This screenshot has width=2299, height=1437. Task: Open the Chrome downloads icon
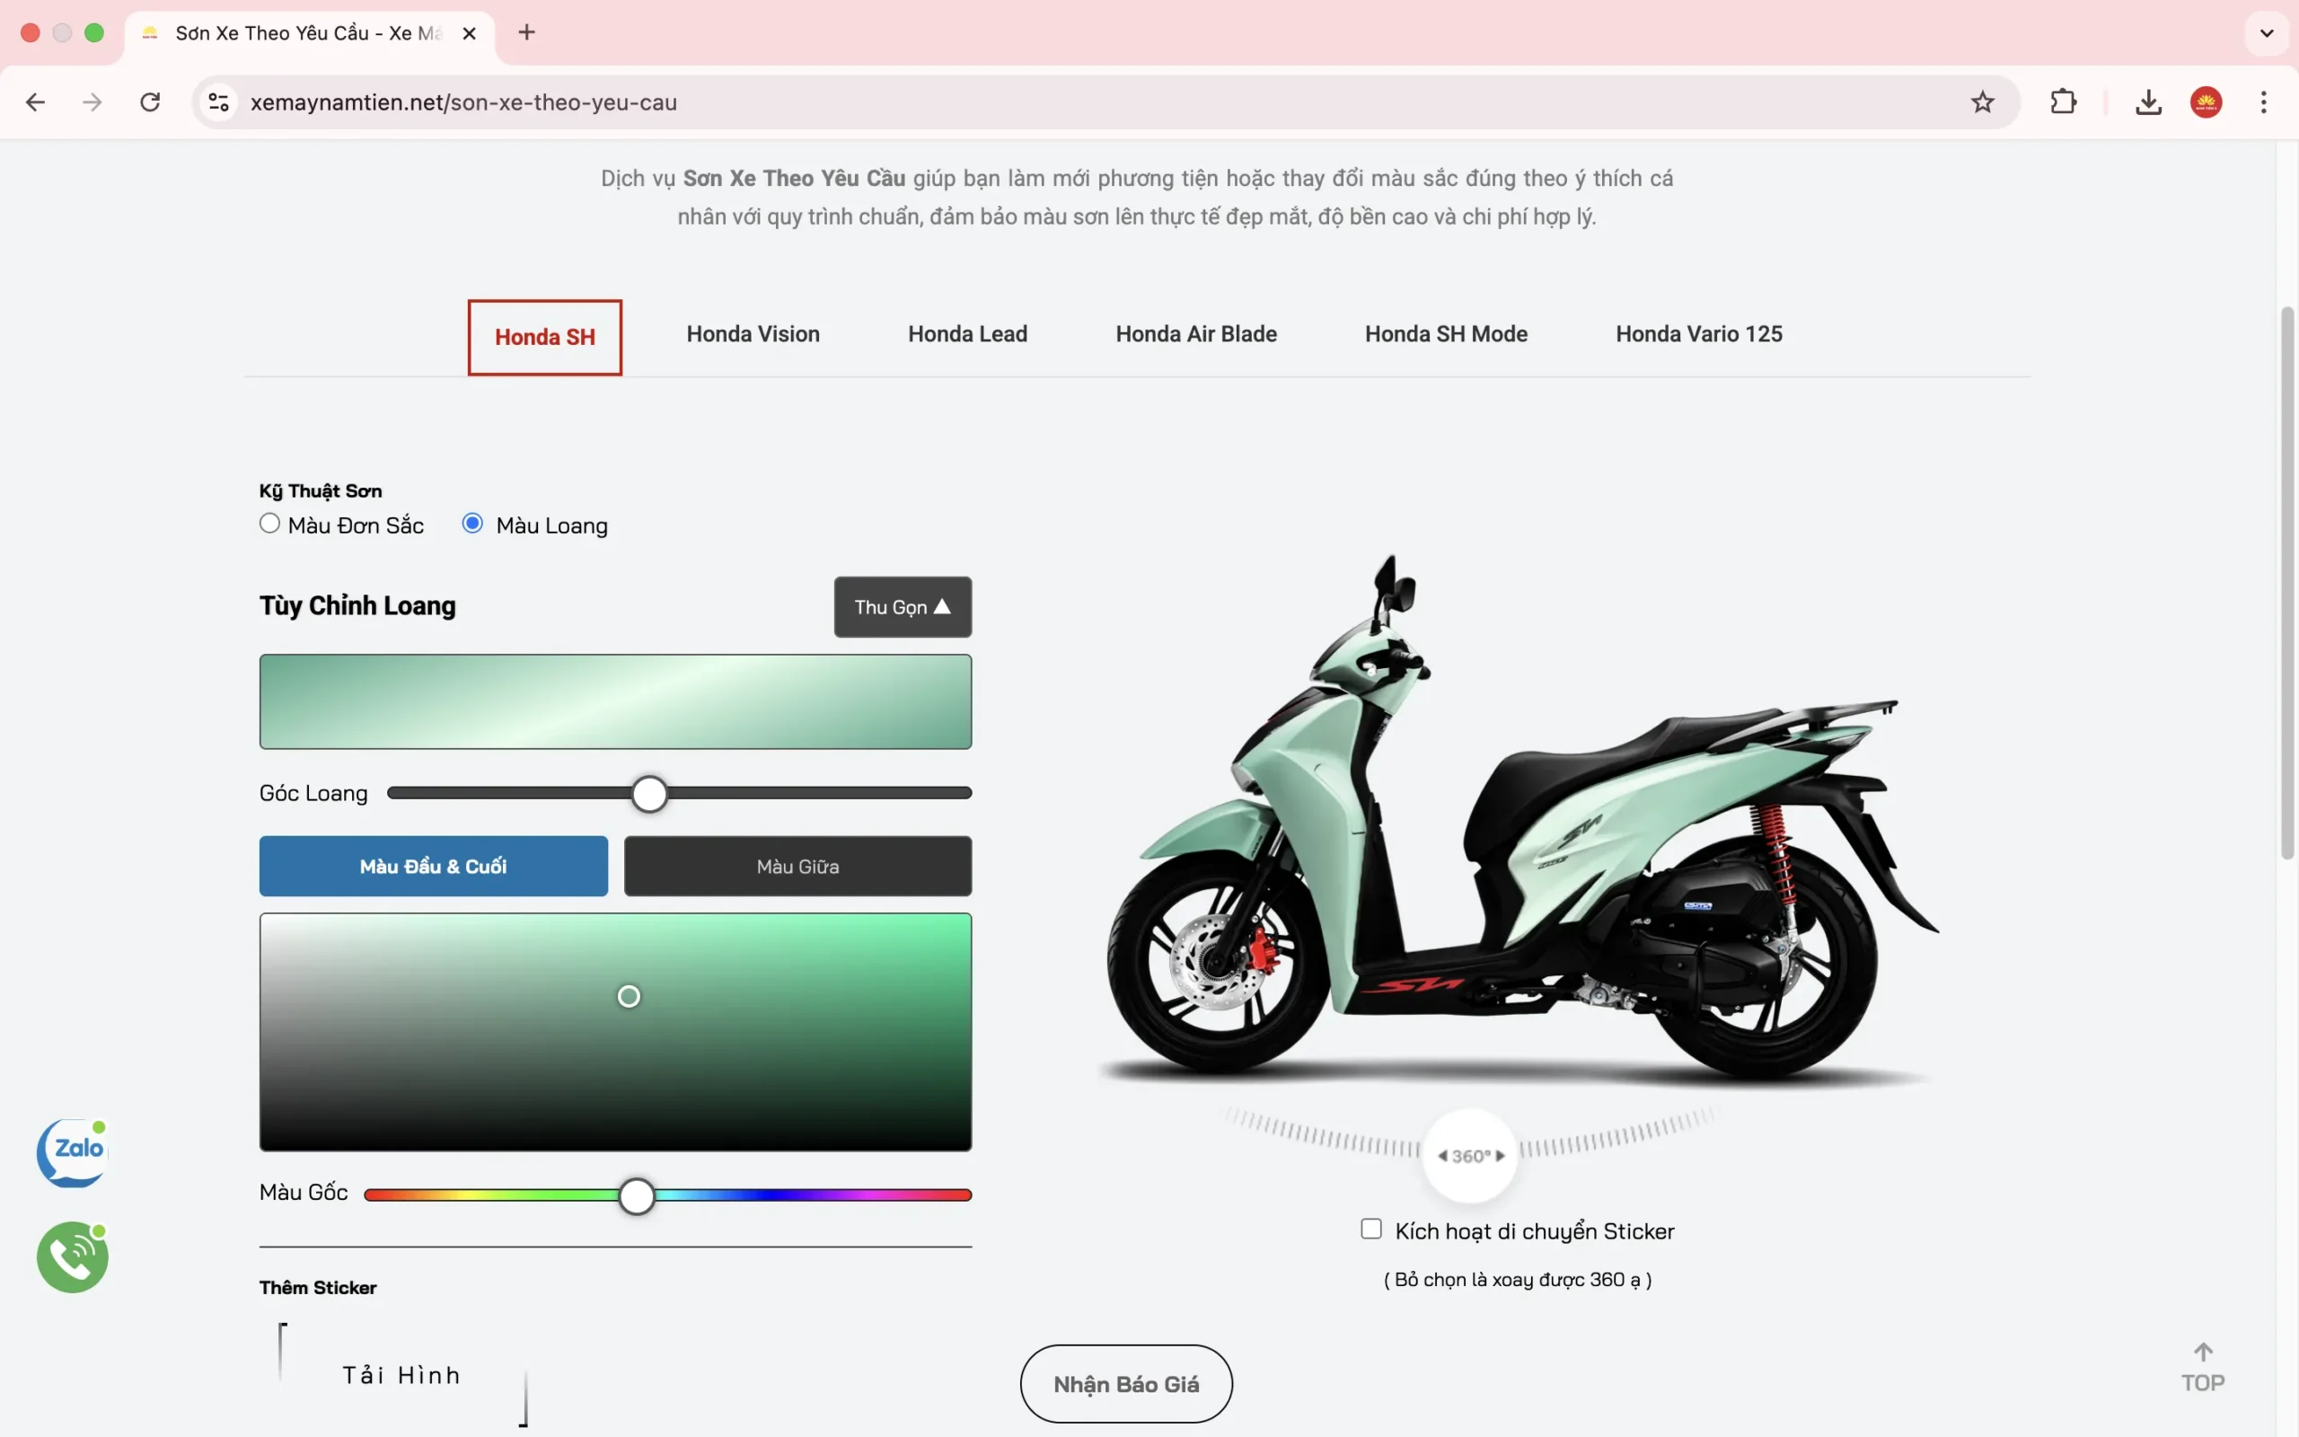(2147, 101)
